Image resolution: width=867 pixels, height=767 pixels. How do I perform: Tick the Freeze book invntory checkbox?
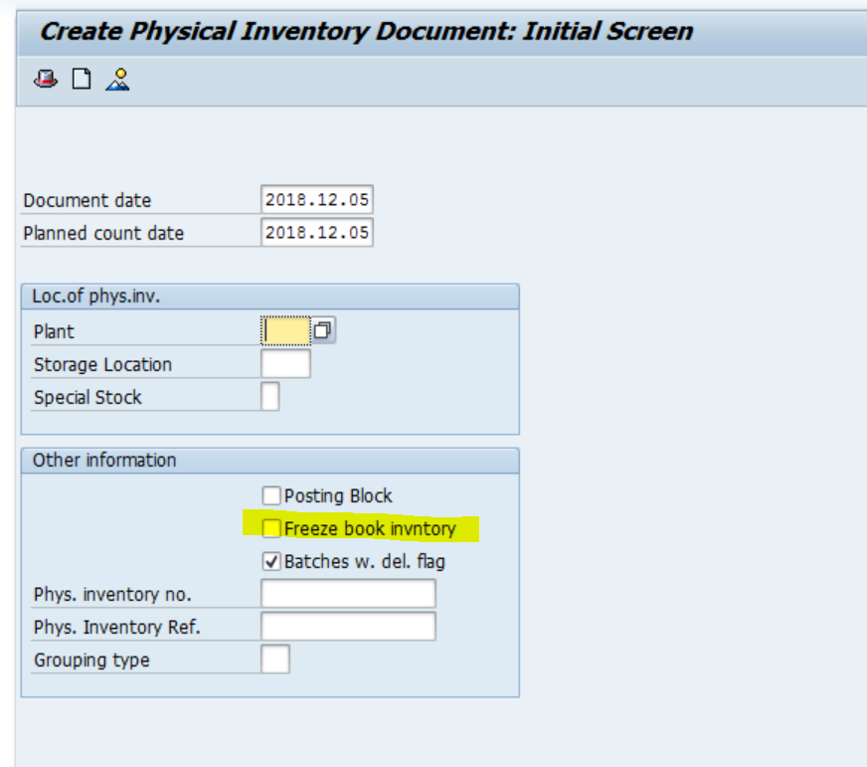pos(270,528)
